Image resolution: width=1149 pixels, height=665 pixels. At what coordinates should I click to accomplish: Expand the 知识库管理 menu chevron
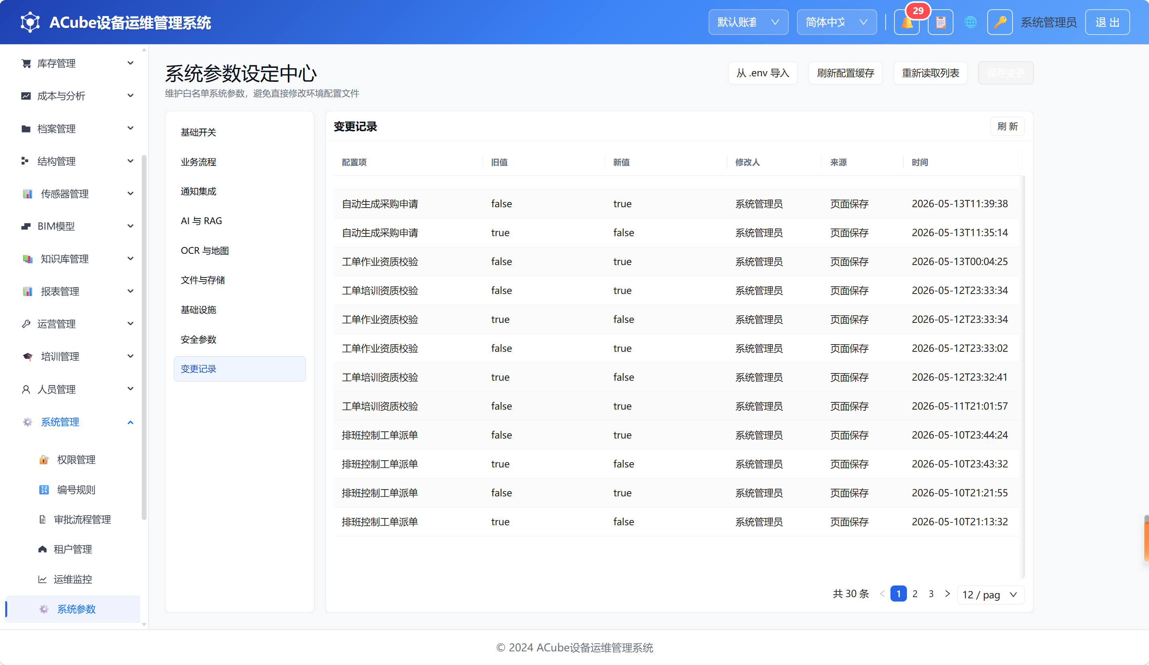[130, 259]
